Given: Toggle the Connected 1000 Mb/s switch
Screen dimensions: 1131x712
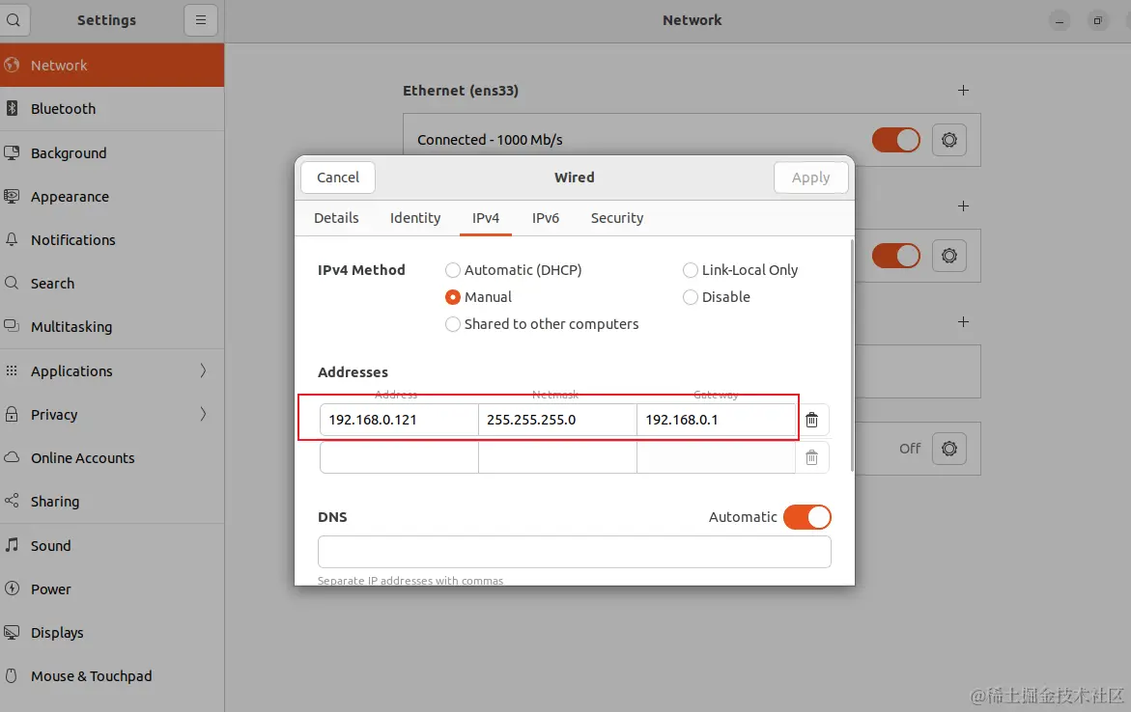Looking at the screenshot, I should click(896, 140).
